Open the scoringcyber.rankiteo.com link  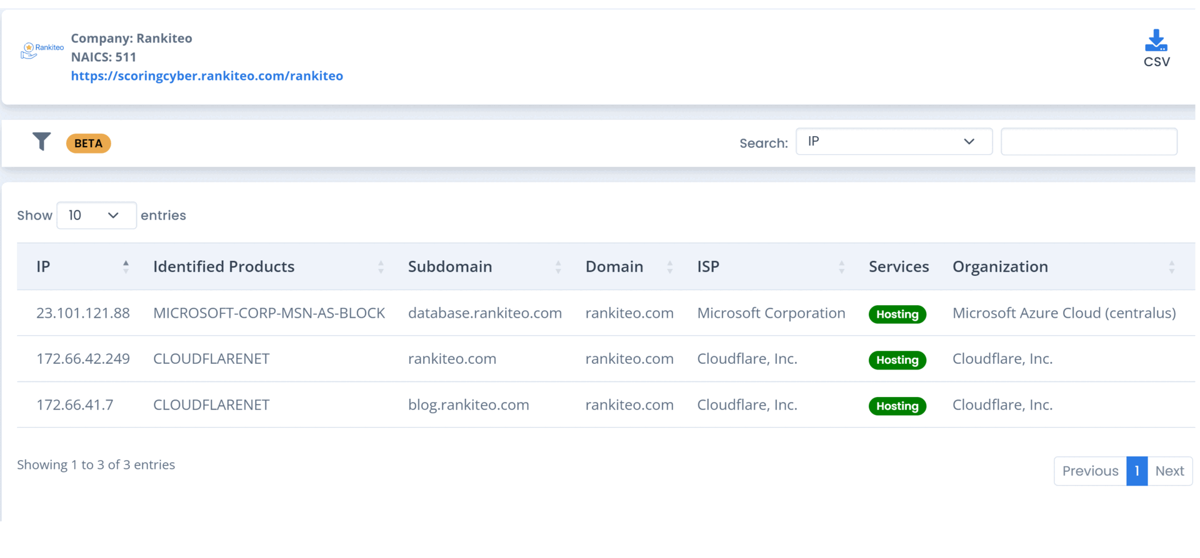click(207, 76)
